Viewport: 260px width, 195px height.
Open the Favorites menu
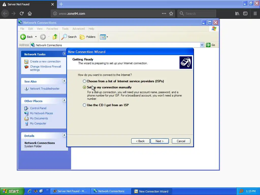pyautogui.click(x=52, y=29)
